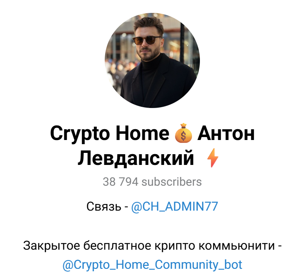Image resolution: width=303 pixels, height=280 pixels.
Task: Click the surname 'Левданский' in the title
Action: click(x=135, y=158)
